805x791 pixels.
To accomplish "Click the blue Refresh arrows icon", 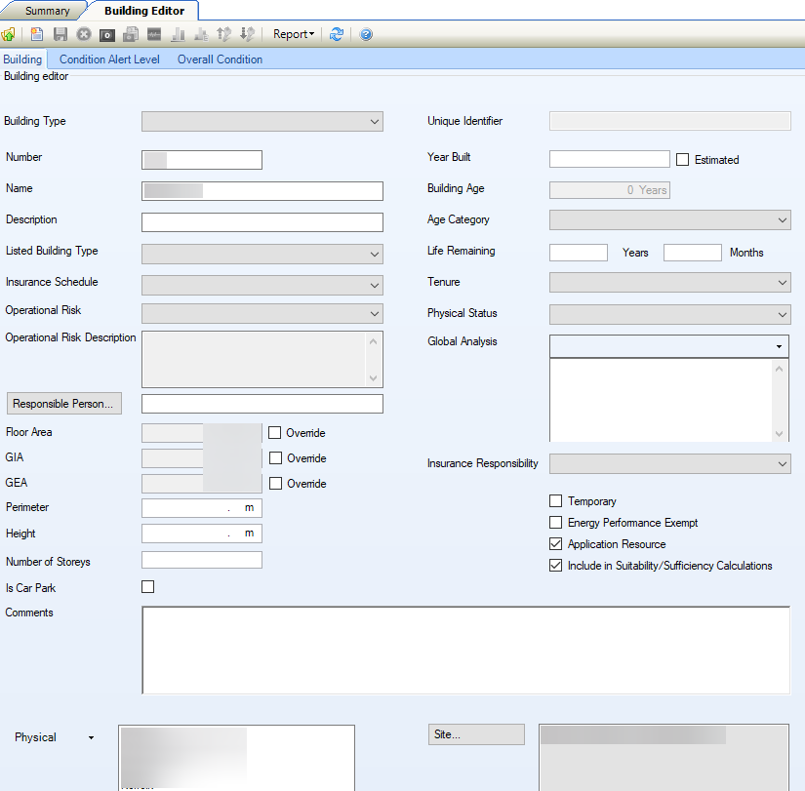I will [x=337, y=34].
